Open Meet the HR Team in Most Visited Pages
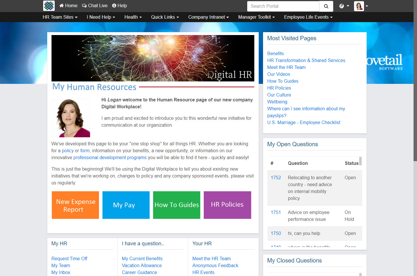This screenshot has height=276, width=417. click(x=286, y=67)
